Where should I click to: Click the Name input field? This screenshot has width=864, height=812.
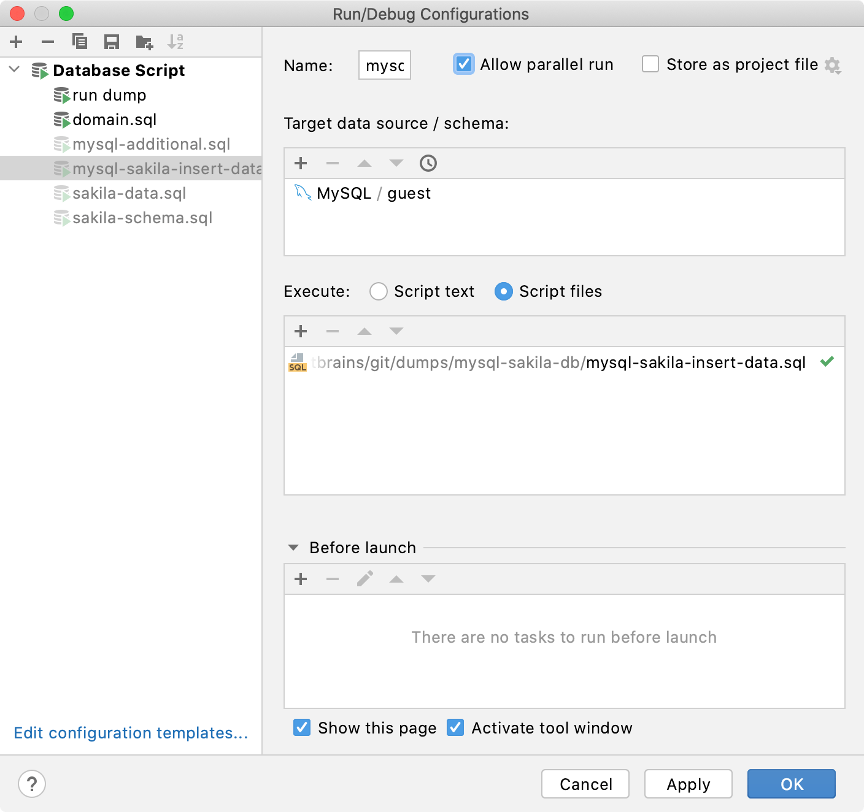384,65
